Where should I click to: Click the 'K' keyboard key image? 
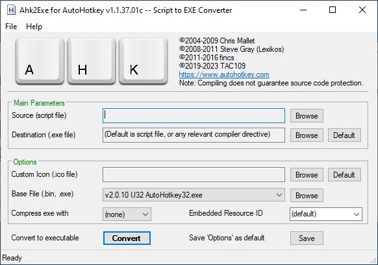click(143, 62)
